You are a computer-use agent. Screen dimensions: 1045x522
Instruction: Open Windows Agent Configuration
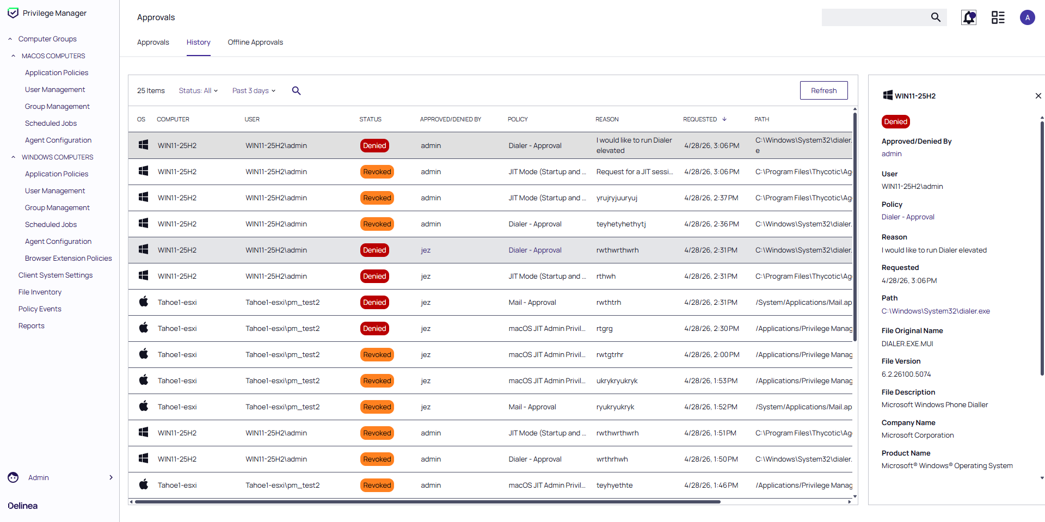pyautogui.click(x=58, y=242)
